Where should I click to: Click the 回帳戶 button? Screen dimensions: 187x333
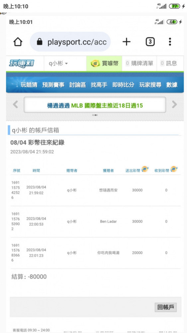tap(166, 307)
